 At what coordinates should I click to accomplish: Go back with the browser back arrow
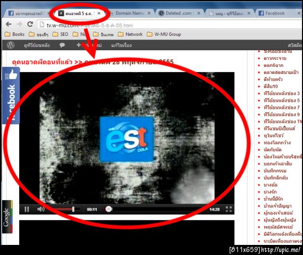click(9, 24)
